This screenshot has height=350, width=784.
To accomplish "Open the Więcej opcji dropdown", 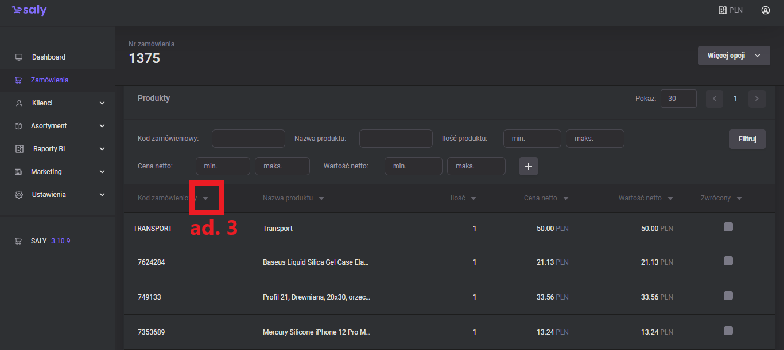I will [x=733, y=56].
